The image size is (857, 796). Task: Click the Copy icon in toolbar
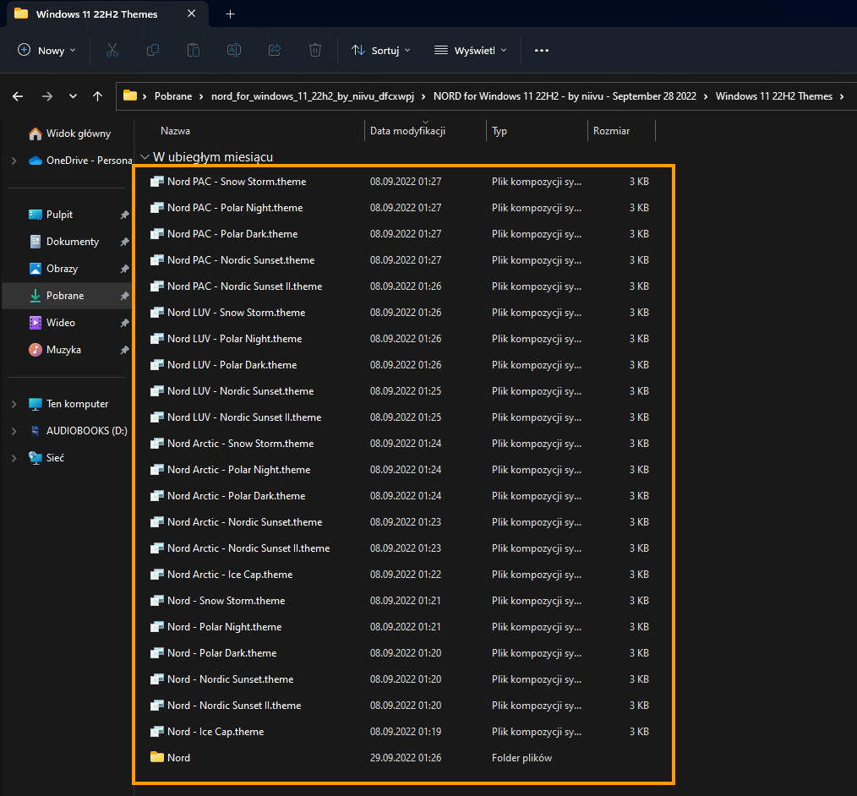(x=153, y=50)
